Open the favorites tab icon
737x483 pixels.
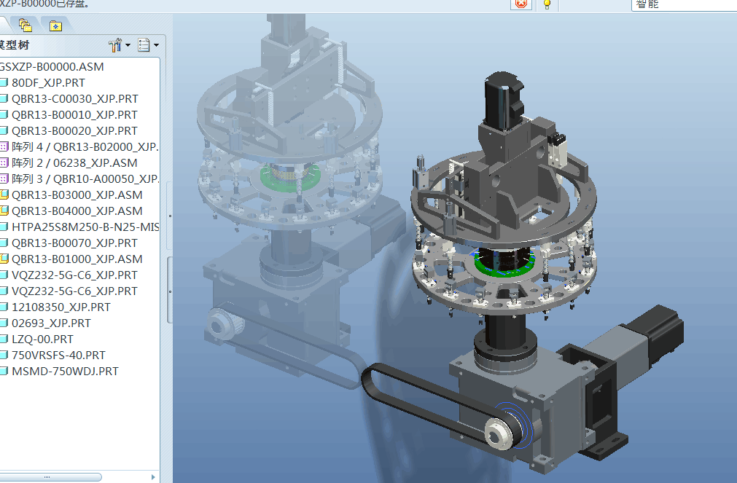click(x=55, y=25)
